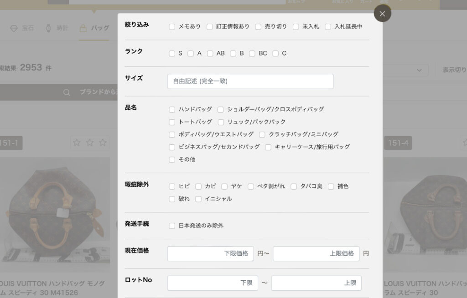Click the size free-text input field
The width and height of the screenshot is (467, 298).
coord(250,81)
